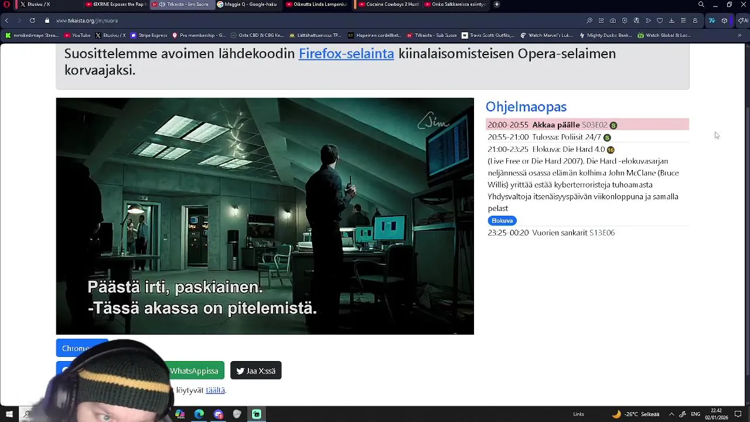Screen dimensions: 750x422
Task: Open the translate globe icon in address bar
Action: click(636, 21)
